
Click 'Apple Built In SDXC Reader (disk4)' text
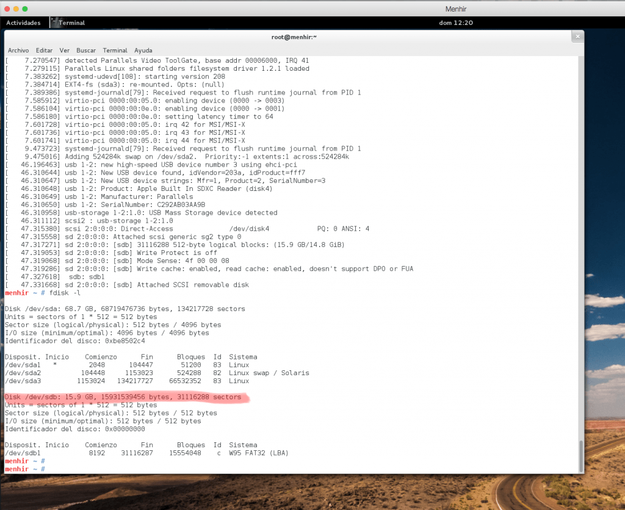(204, 189)
